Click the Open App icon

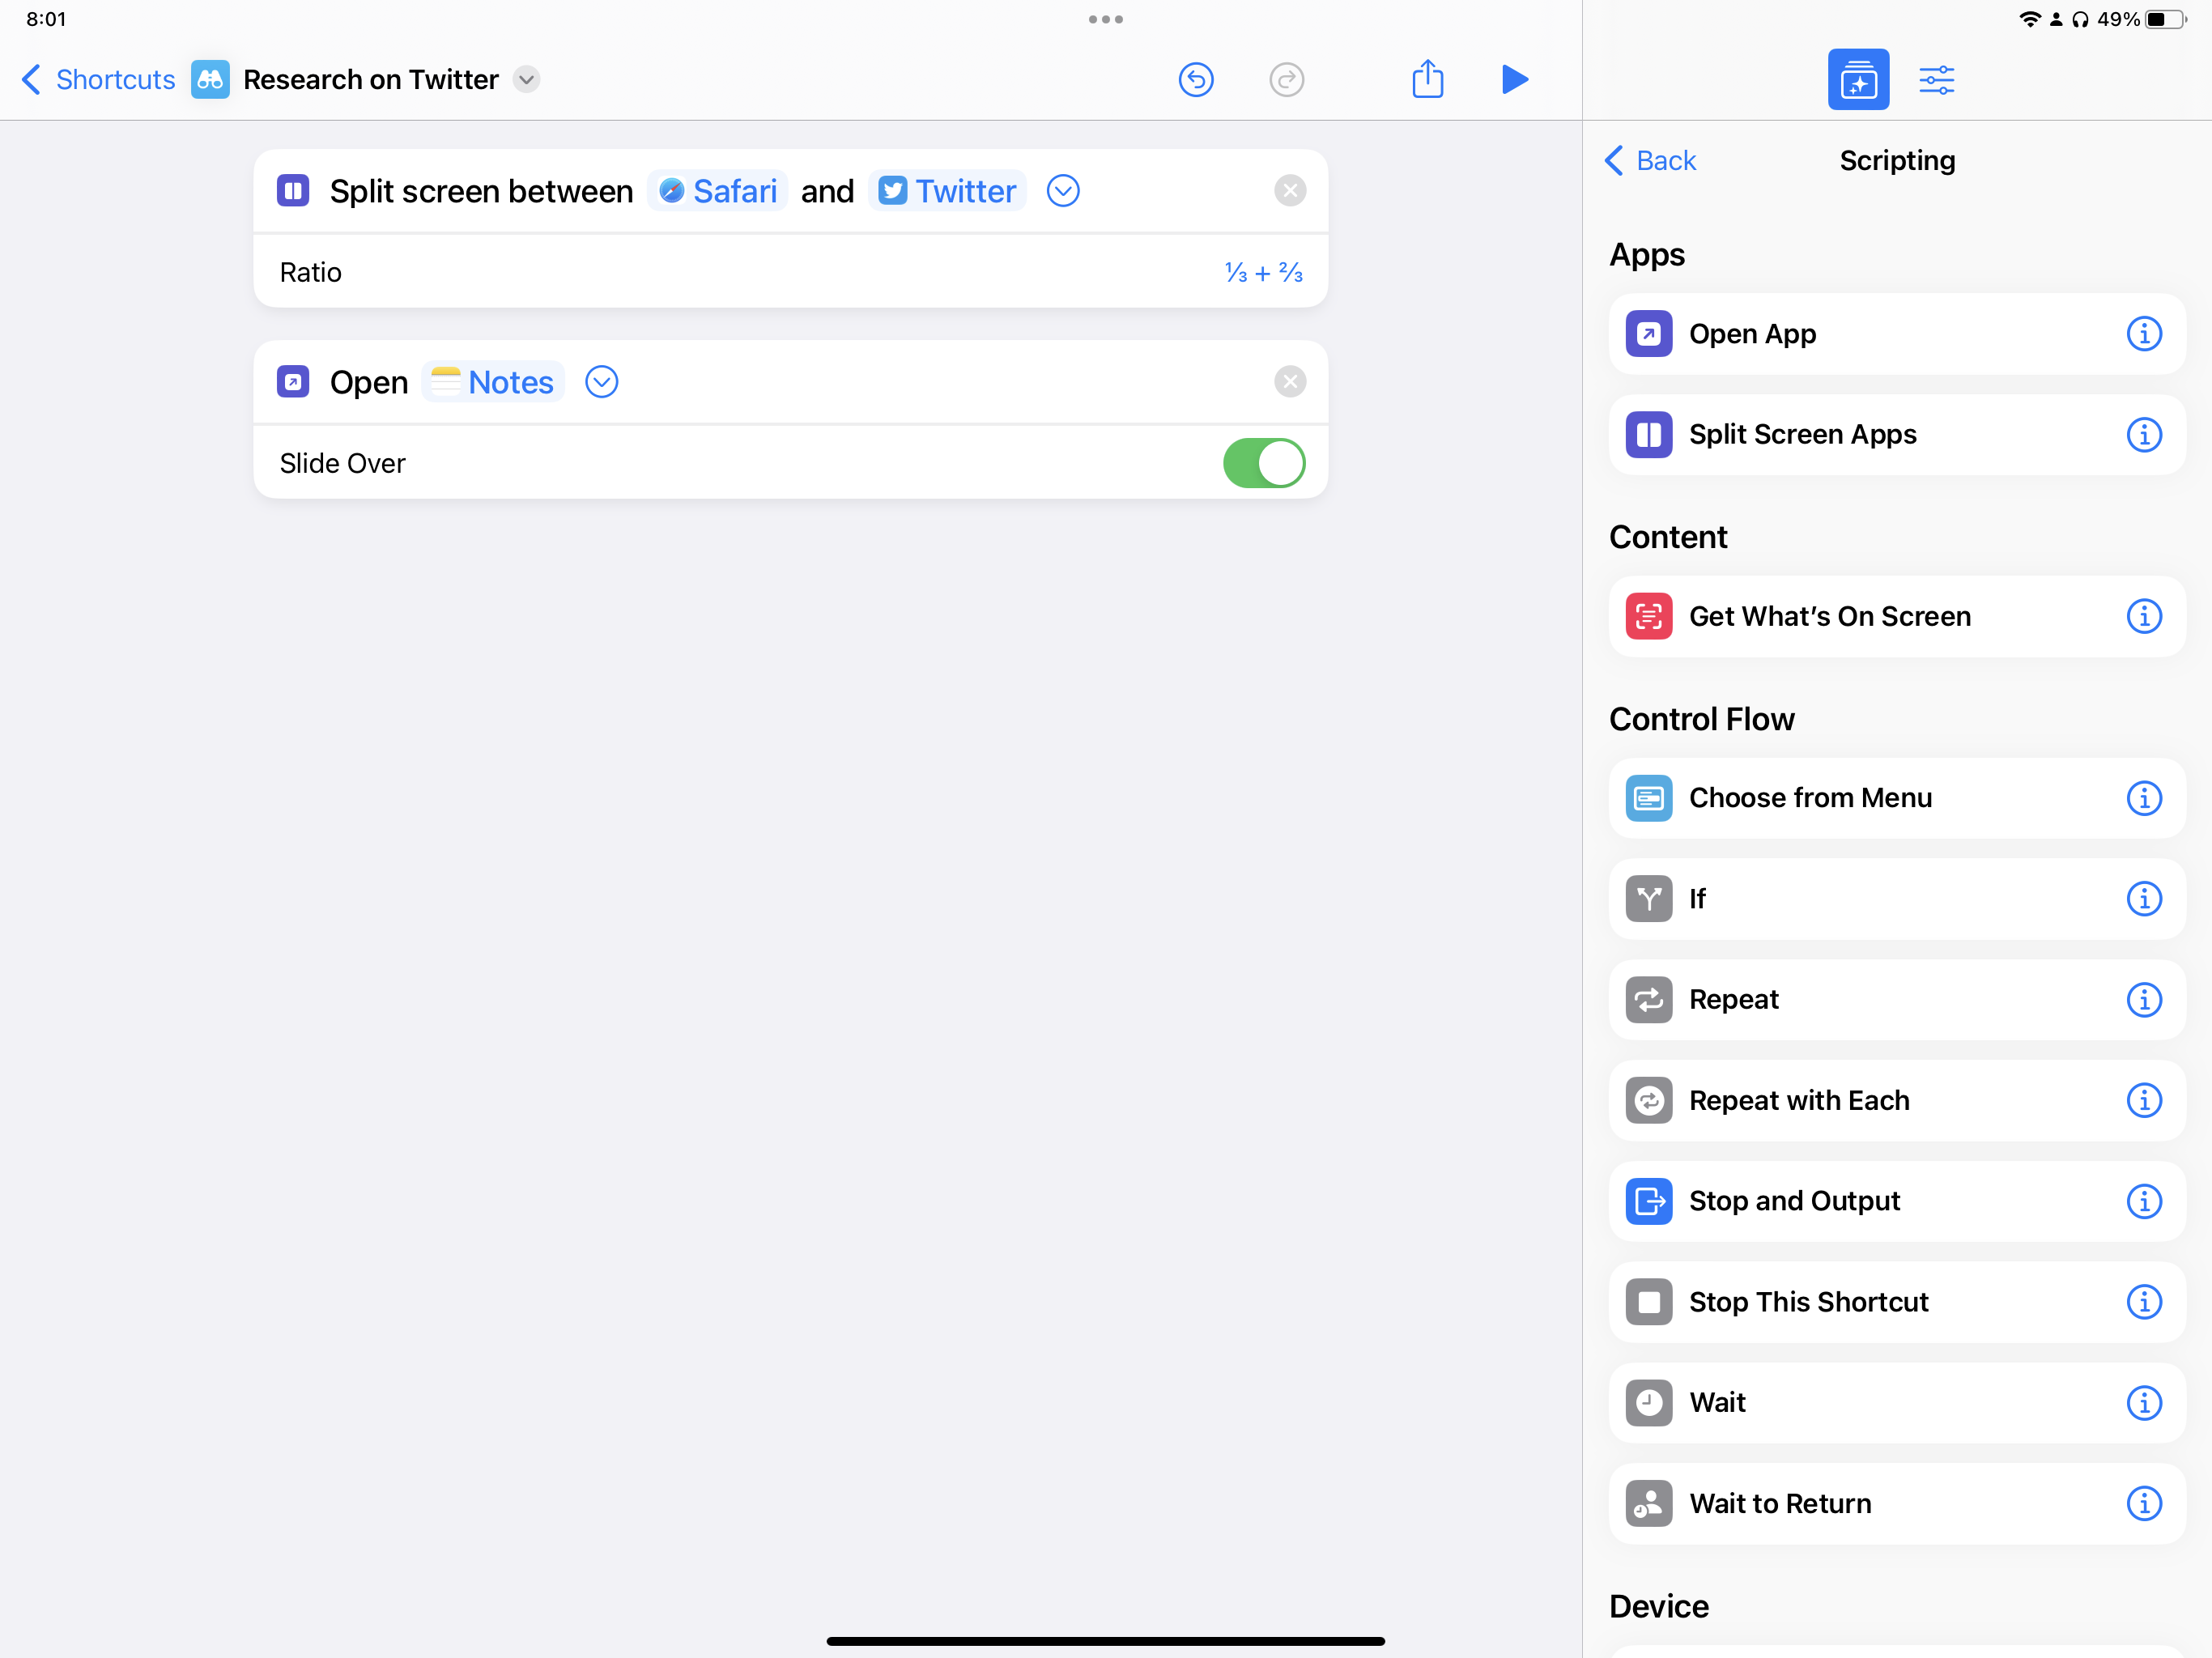1648,333
